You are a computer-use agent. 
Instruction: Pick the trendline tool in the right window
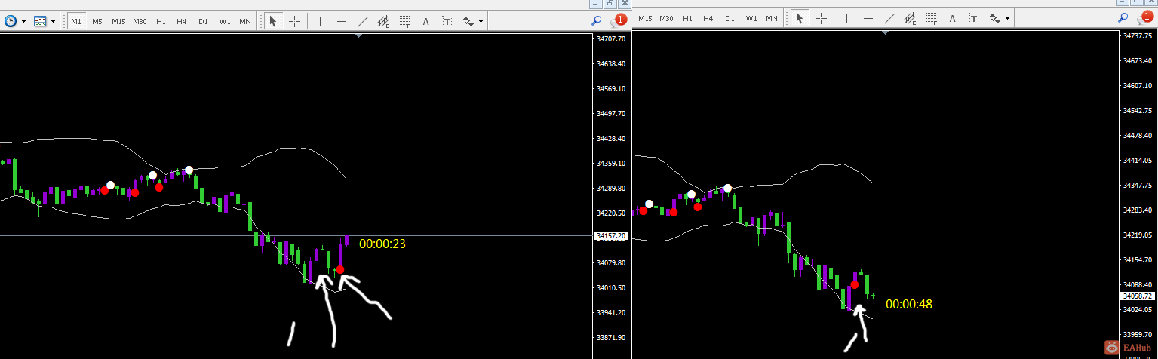pos(889,17)
